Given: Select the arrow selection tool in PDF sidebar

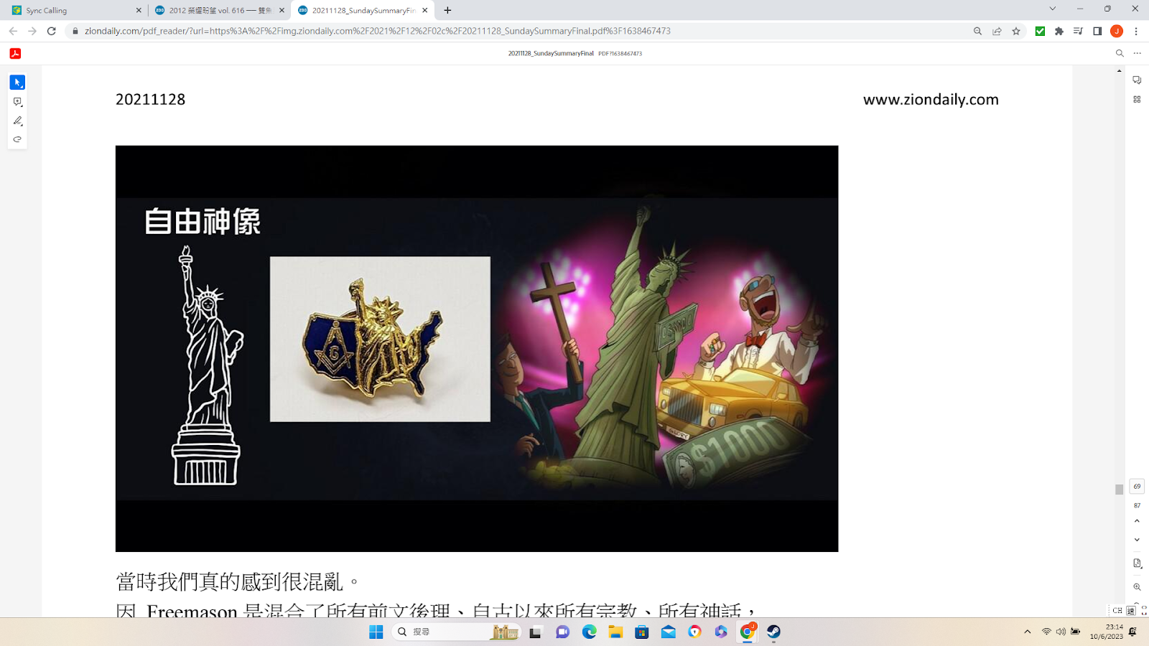Looking at the screenshot, I should click(17, 83).
